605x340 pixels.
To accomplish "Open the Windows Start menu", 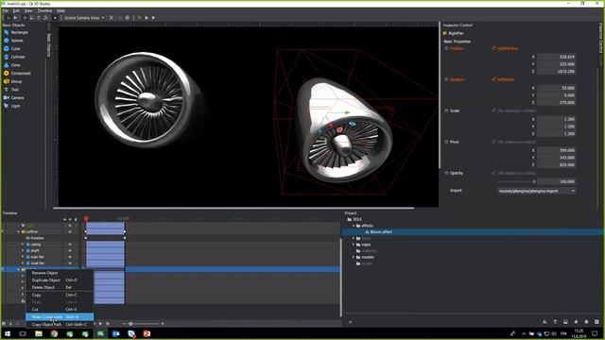I will (8, 333).
